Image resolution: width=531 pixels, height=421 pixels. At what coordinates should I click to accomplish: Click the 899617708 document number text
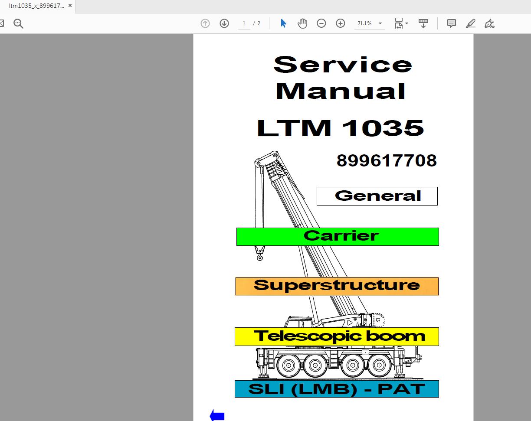tap(387, 160)
